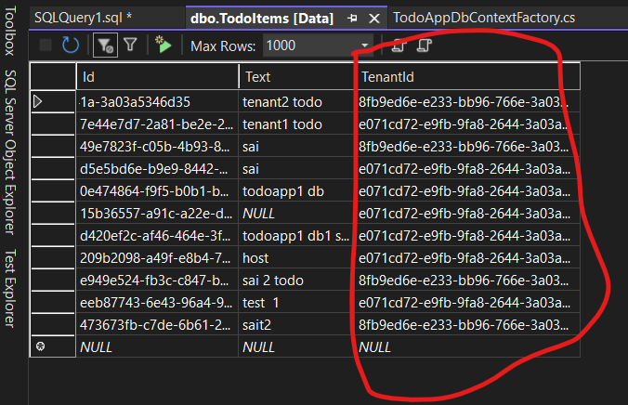Click TenantId cell in the 'tenant2 todo' row
The image size is (628, 405).
467,102
